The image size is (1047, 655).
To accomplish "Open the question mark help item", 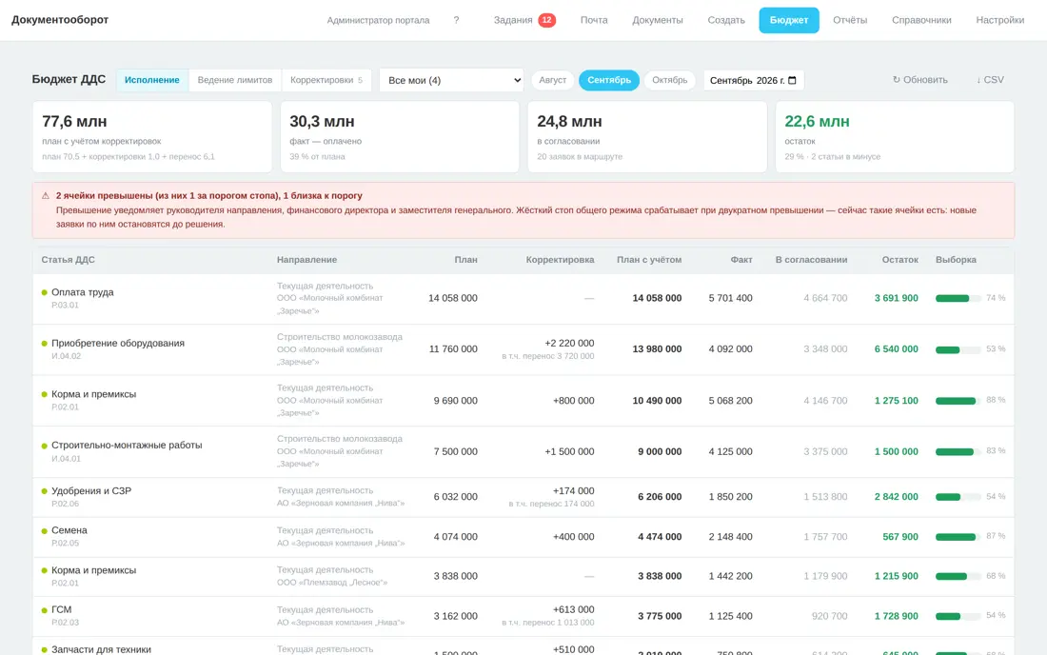I will pos(456,20).
